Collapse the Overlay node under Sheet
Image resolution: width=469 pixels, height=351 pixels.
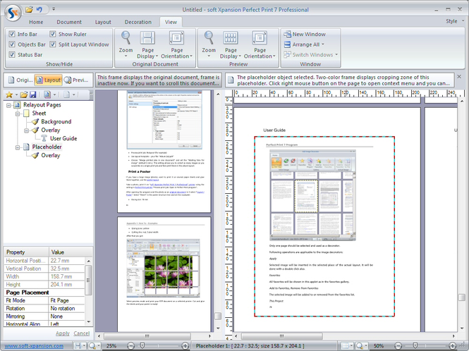26,130
